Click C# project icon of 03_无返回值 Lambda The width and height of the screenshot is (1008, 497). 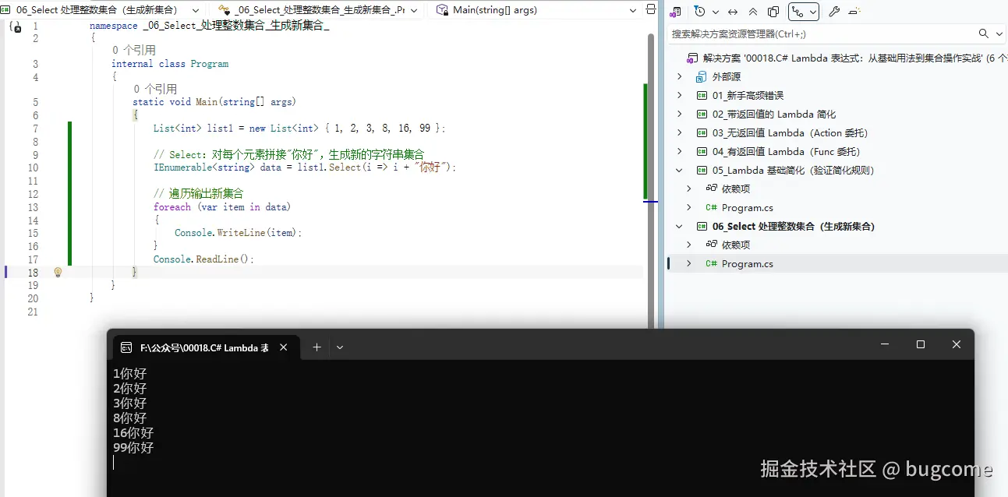coord(702,132)
